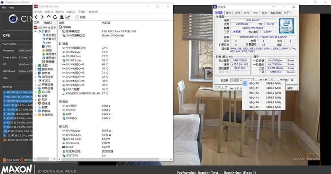
Task: Click DirectX Xbox icon in tree
Action: click(x=39, y=92)
